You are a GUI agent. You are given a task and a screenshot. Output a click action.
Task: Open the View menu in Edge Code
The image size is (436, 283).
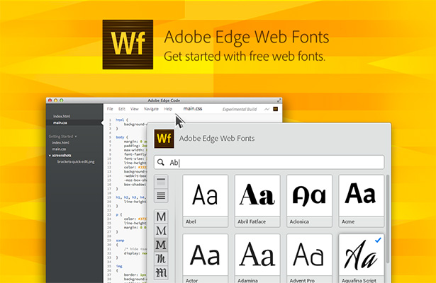[135, 109]
